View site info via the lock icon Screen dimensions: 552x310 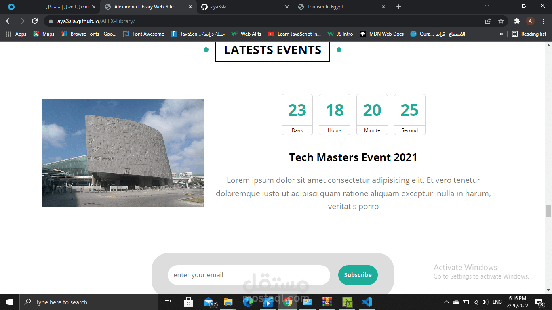(x=51, y=21)
